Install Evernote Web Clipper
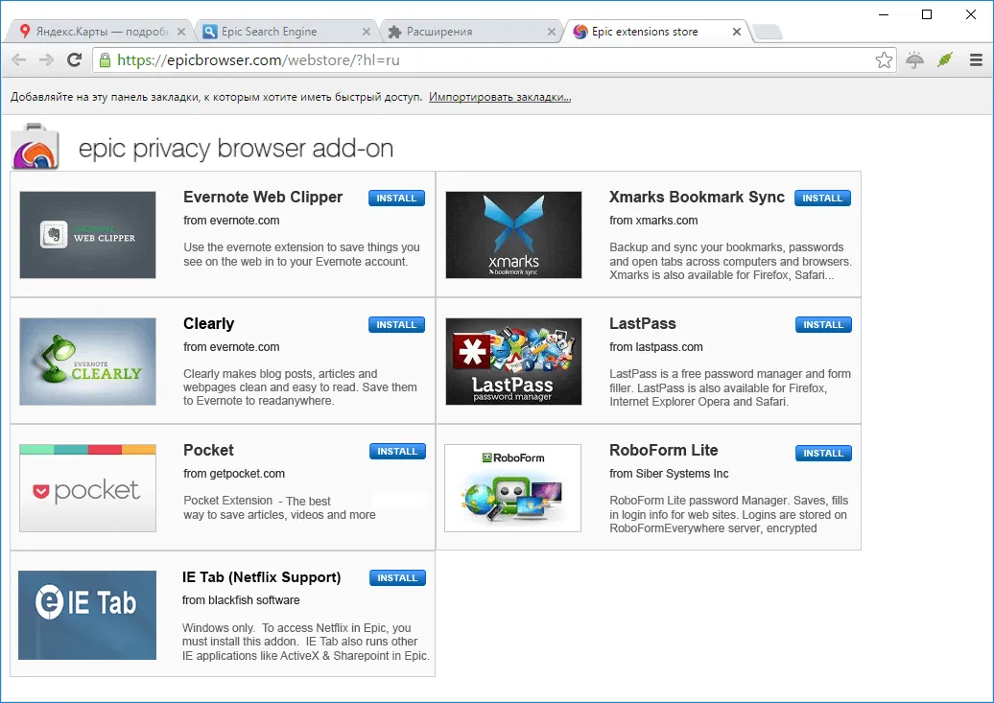Screen dimensions: 994x703 [397, 198]
